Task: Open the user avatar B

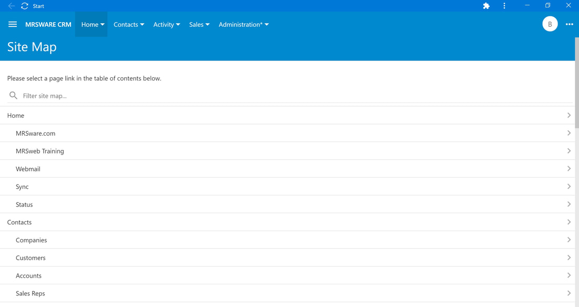Action: click(550, 24)
